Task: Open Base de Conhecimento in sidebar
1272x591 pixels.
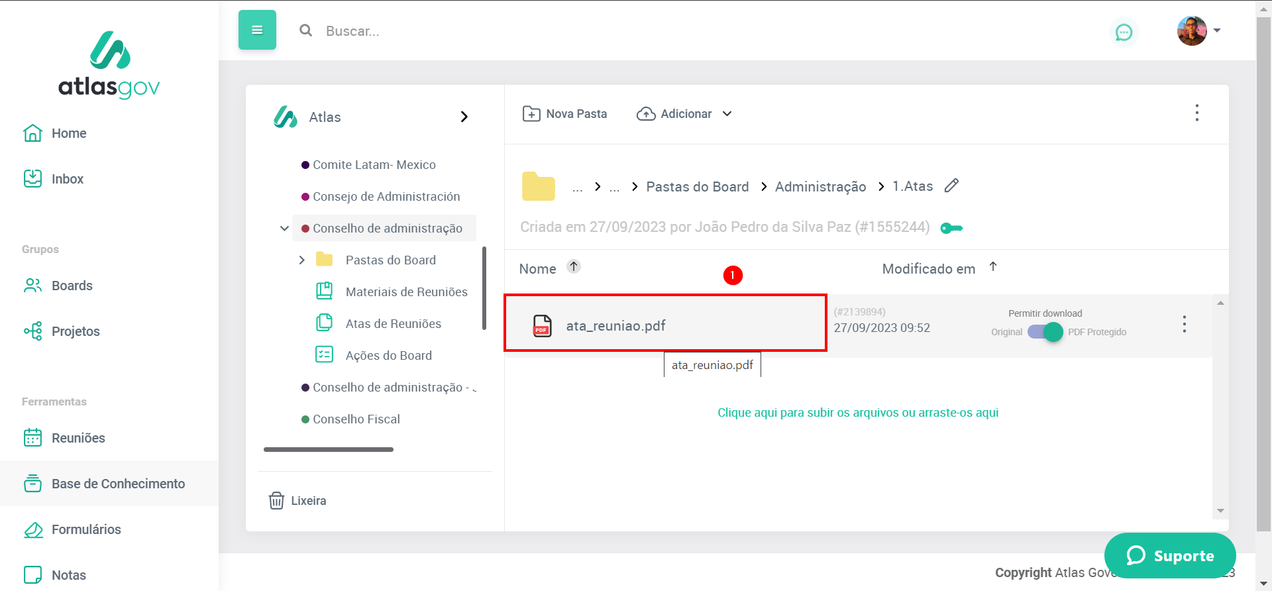Action: [118, 484]
